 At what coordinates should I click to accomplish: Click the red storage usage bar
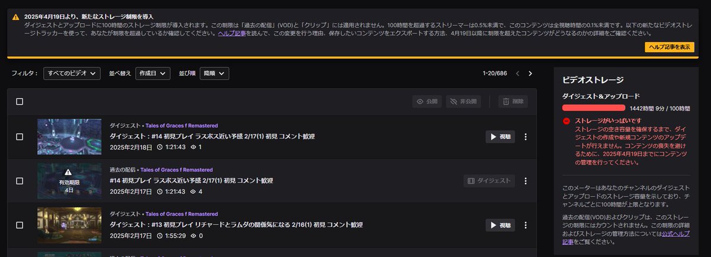click(594, 108)
